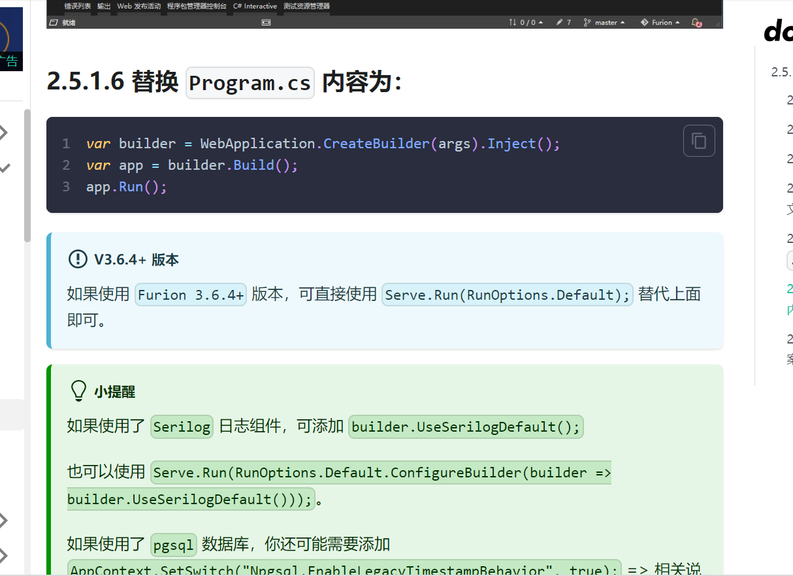793x576 pixels.
Task: Collapse the expanded down-chevron sidebar category
Action: (x=5, y=168)
